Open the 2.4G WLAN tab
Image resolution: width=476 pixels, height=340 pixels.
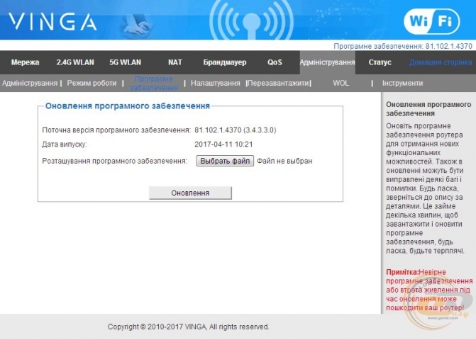click(x=75, y=62)
